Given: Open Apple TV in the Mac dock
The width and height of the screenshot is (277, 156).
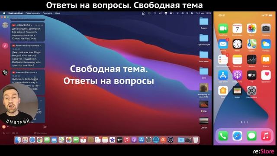Looking at the screenshot, I should [x=119, y=140].
